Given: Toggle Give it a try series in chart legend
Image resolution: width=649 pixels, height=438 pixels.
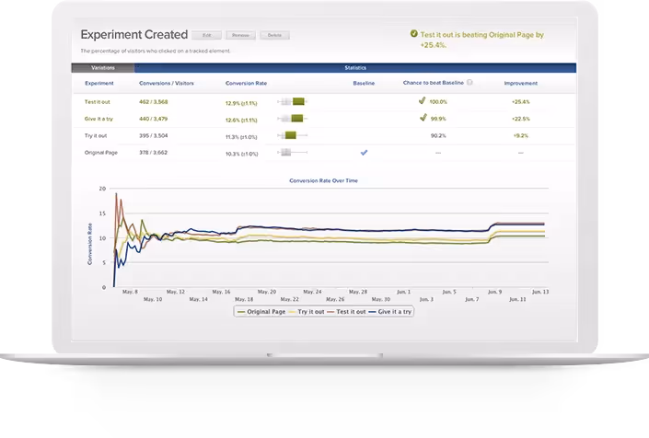Looking at the screenshot, I should pos(390,312).
